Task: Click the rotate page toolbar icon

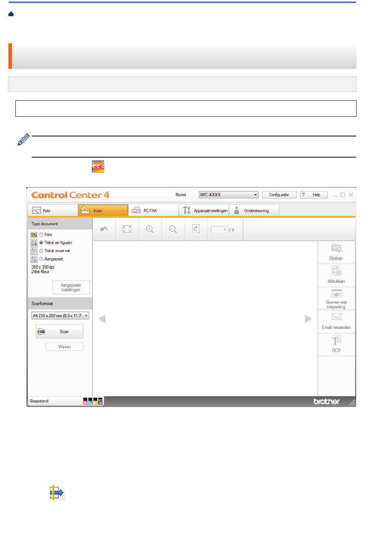Action: (x=196, y=229)
